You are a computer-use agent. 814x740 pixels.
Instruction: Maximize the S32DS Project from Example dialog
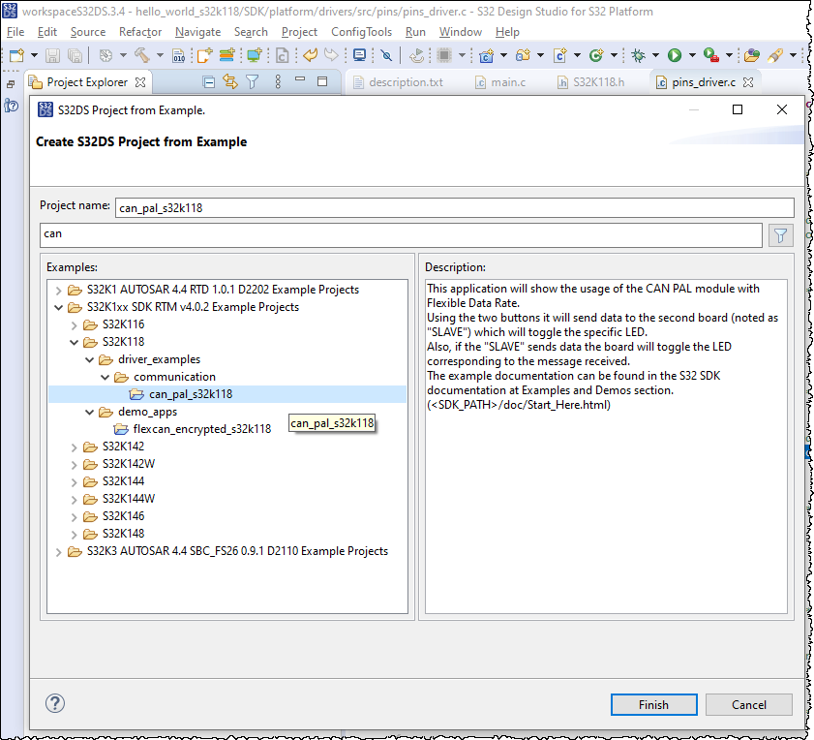point(738,109)
